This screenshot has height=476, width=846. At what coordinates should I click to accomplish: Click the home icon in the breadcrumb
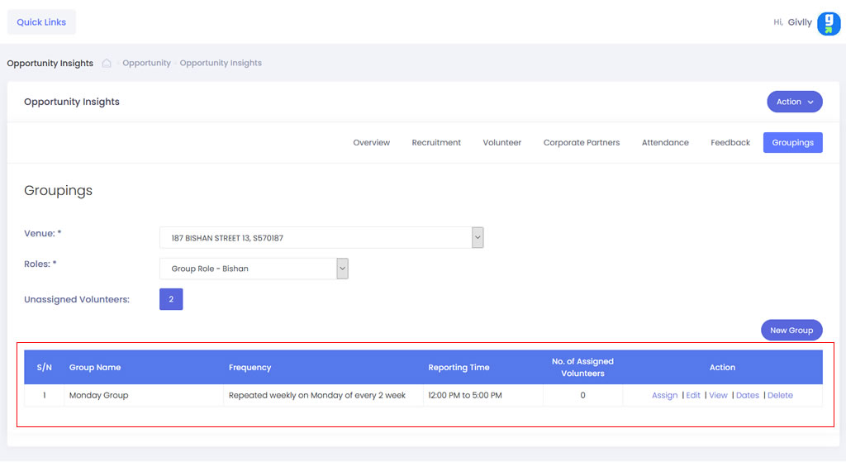pyautogui.click(x=107, y=64)
